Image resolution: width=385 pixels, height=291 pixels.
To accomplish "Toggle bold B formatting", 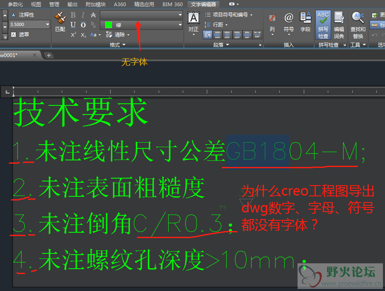I will tap(73, 15).
